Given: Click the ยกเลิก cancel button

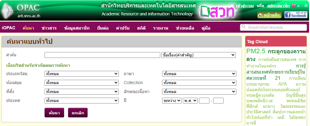Looking at the screenshot, I should (78, 113).
